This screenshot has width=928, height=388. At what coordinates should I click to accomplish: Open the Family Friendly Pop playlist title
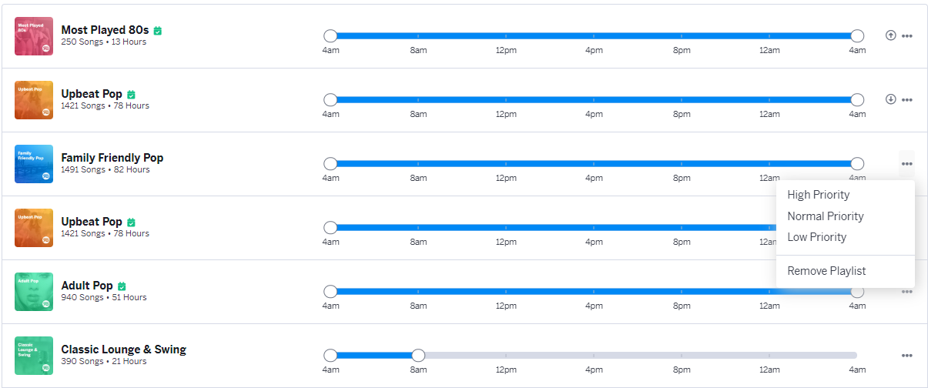(x=112, y=158)
